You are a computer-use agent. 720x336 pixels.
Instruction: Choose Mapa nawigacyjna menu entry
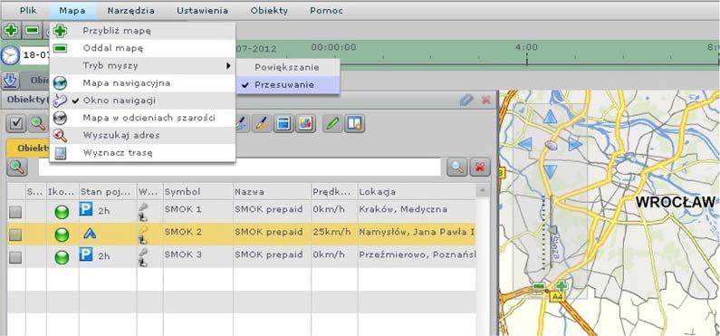[x=142, y=83]
